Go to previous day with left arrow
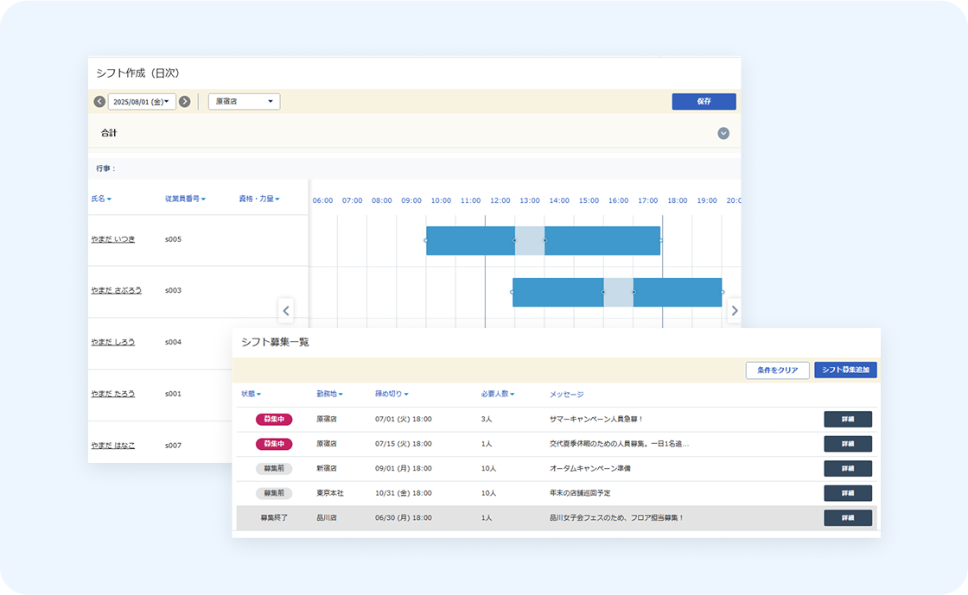968x595 pixels. [x=99, y=102]
